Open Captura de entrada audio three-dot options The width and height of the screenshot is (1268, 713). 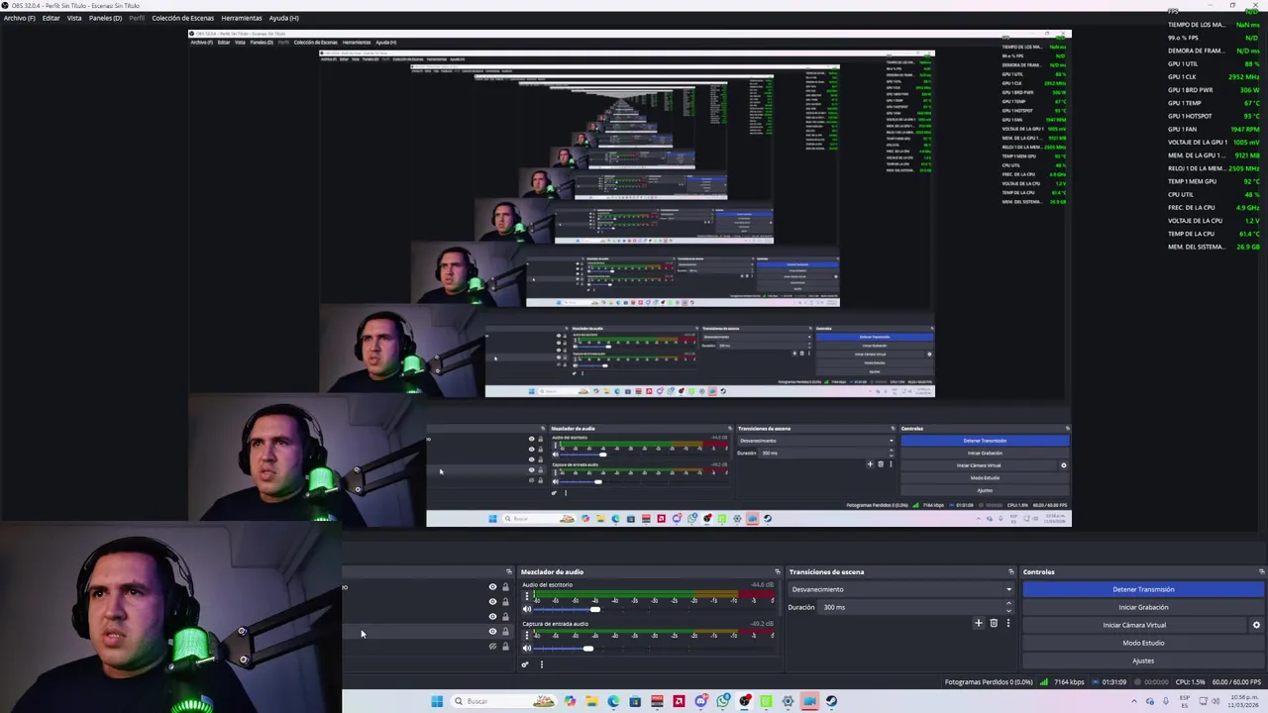(x=527, y=635)
